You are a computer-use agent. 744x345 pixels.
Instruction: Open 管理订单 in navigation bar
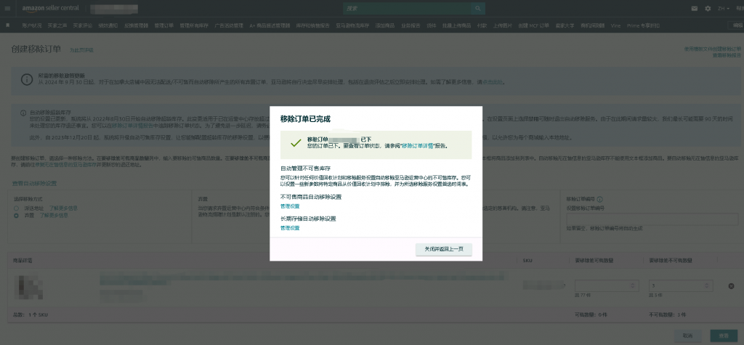pos(163,25)
